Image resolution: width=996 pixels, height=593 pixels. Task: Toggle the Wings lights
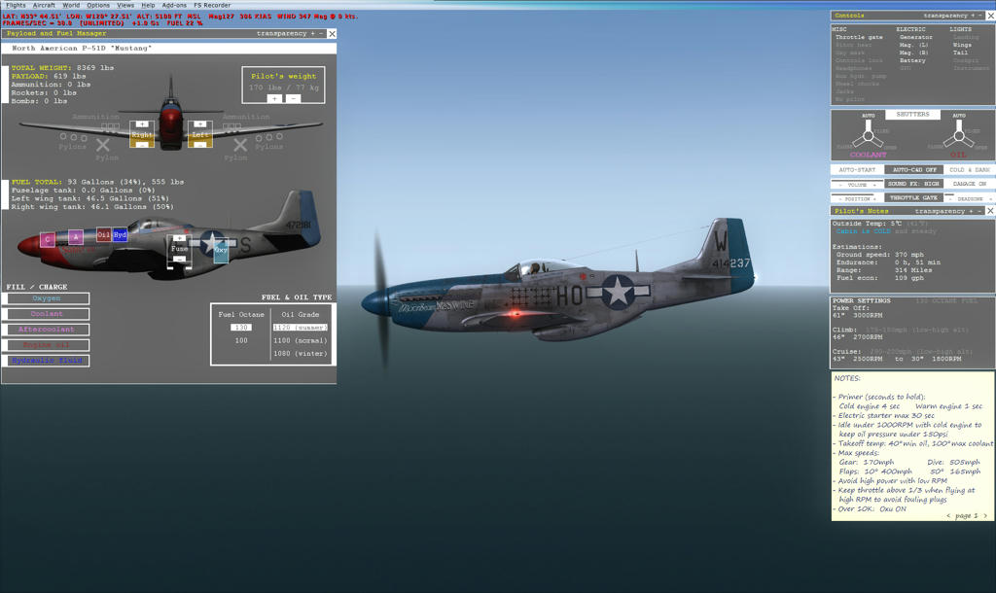962,45
